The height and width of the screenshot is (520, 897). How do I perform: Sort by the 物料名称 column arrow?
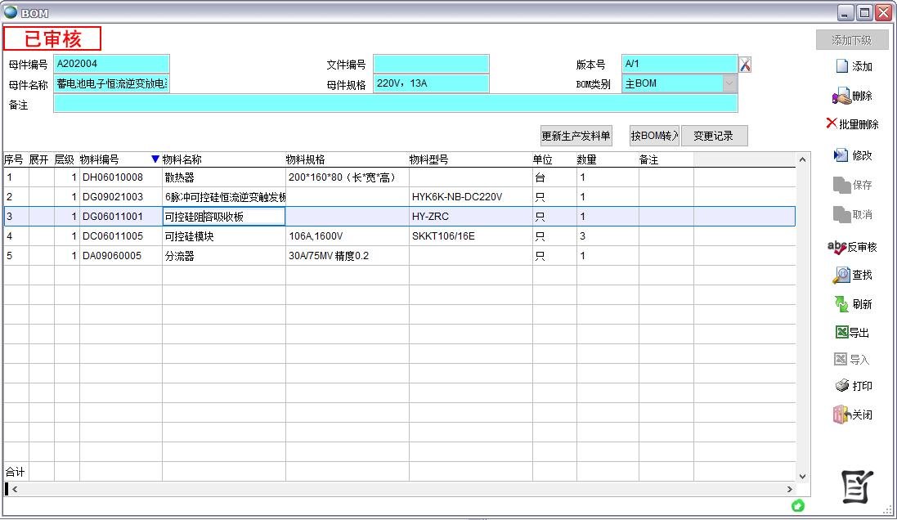155,159
